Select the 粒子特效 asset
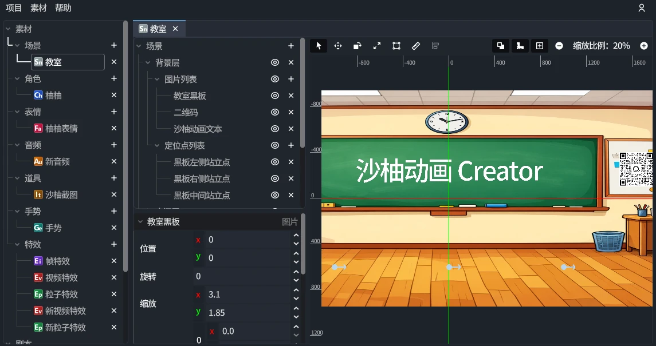Screen dimensions: 656x346 coord(61,294)
